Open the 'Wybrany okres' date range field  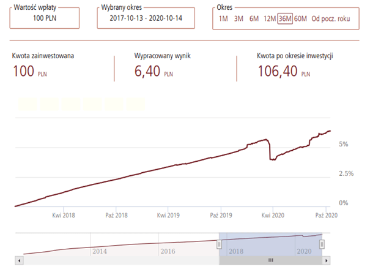click(x=146, y=18)
